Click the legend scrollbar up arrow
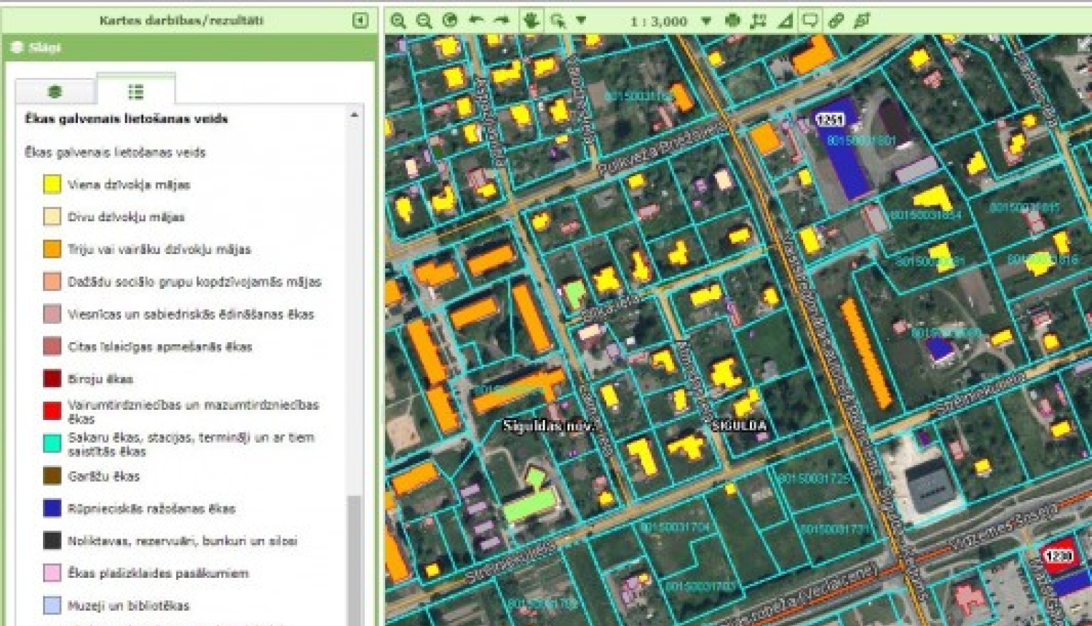Screen dimensions: 1092x626 point(354,115)
